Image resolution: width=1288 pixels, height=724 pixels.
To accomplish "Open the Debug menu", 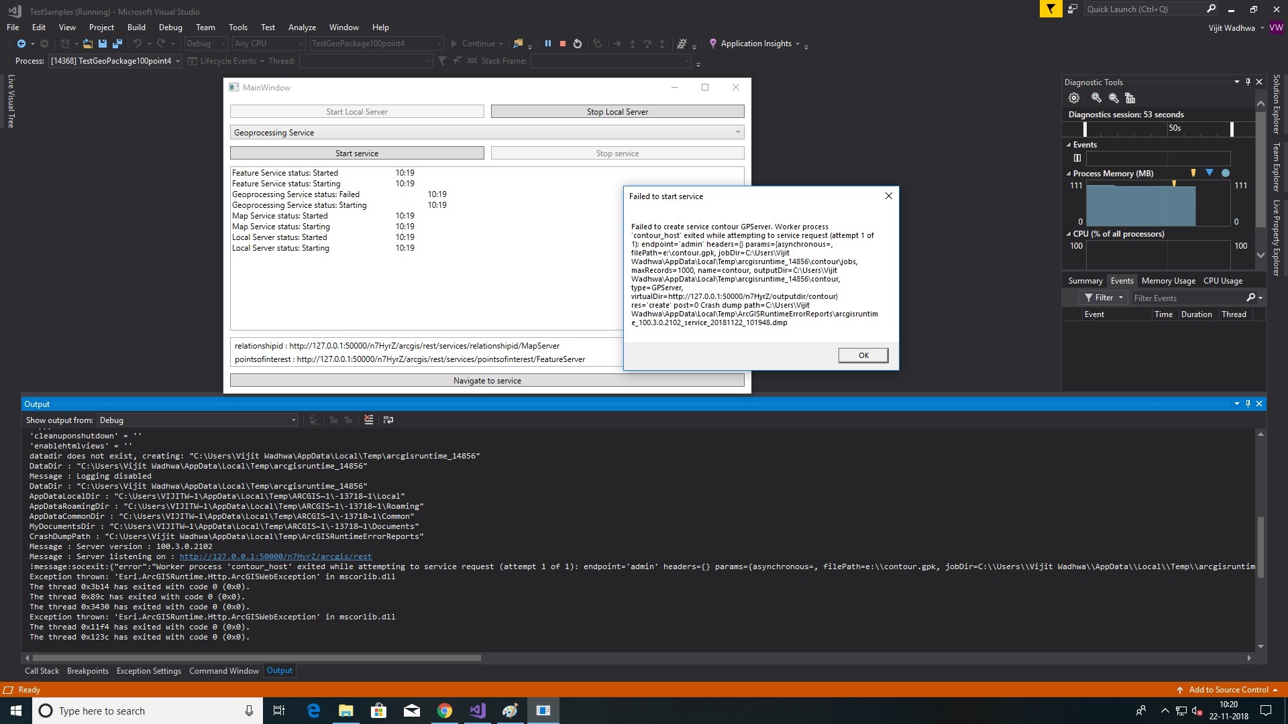I will coord(170,27).
